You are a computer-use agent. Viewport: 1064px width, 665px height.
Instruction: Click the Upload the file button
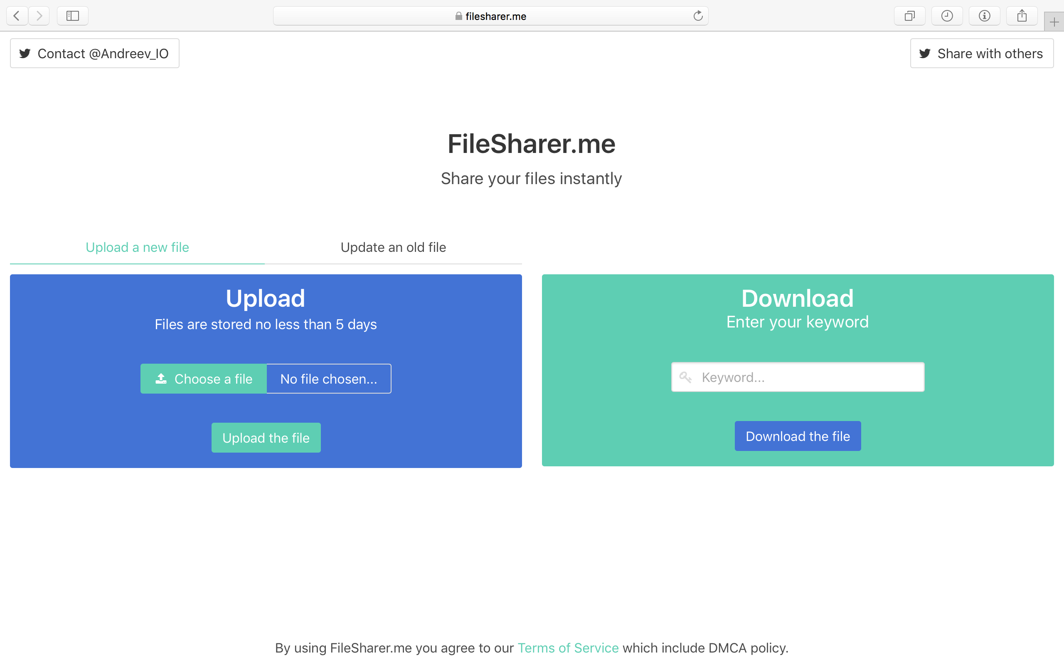266,438
